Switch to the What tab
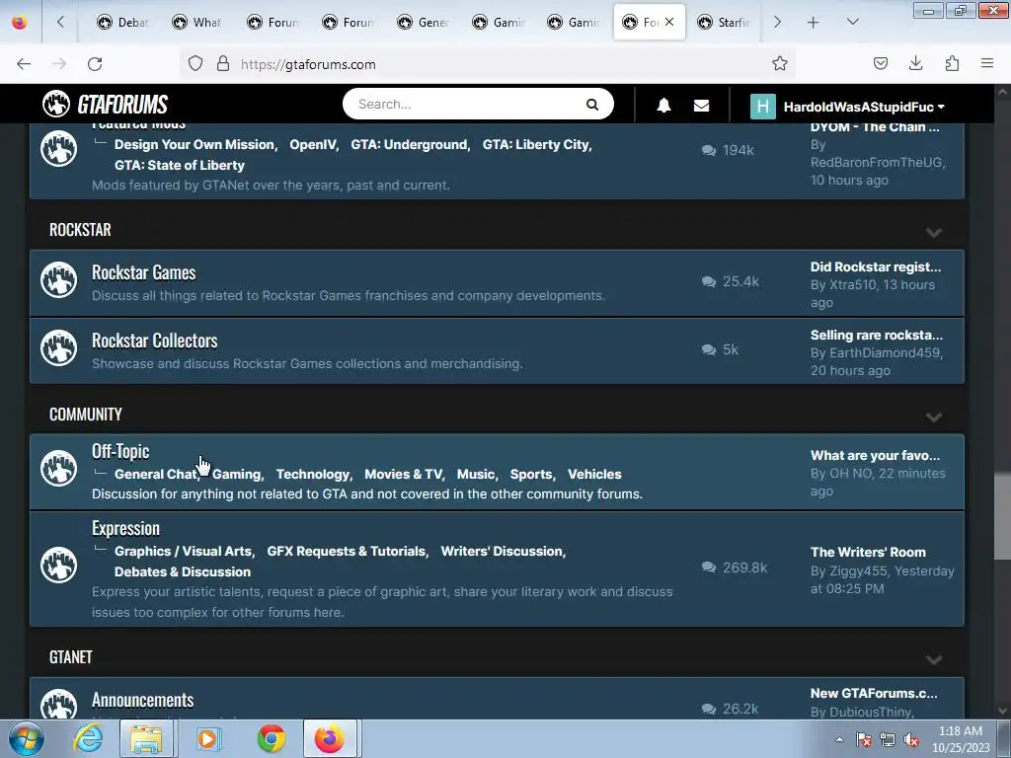This screenshot has width=1011, height=758. 196,23
